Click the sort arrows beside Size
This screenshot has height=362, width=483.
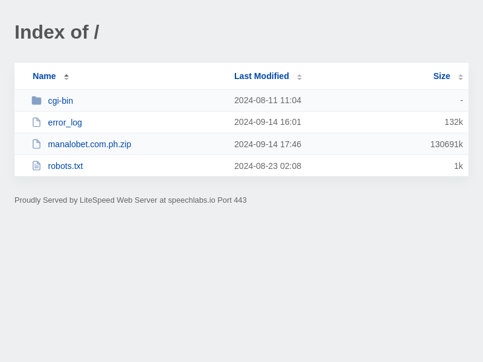click(x=461, y=77)
